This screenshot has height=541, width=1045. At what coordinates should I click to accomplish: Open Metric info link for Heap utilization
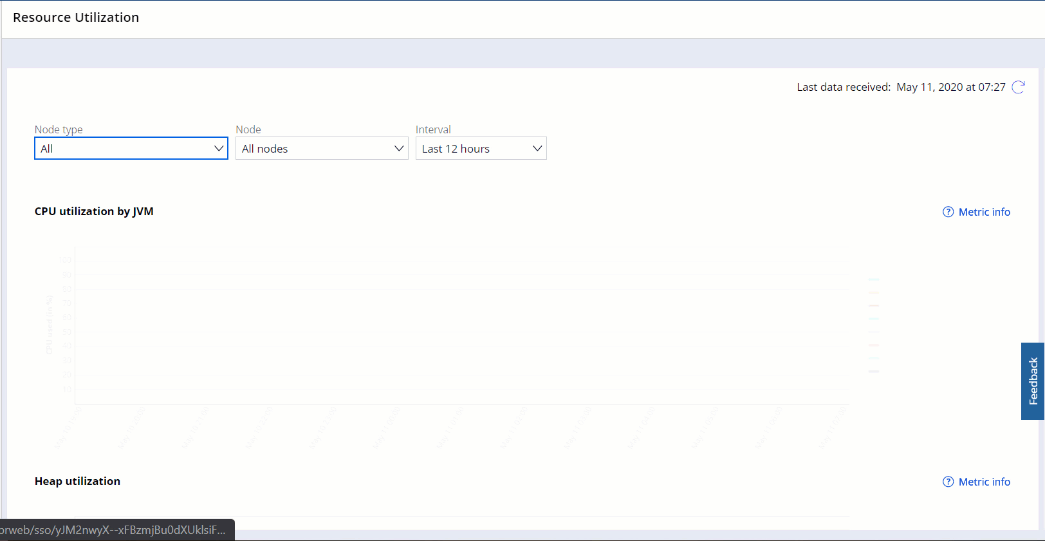[984, 482]
